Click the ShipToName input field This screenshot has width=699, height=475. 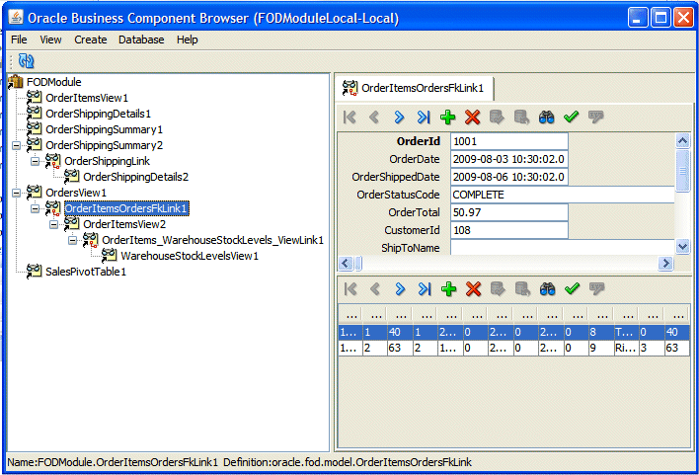click(563, 248)
